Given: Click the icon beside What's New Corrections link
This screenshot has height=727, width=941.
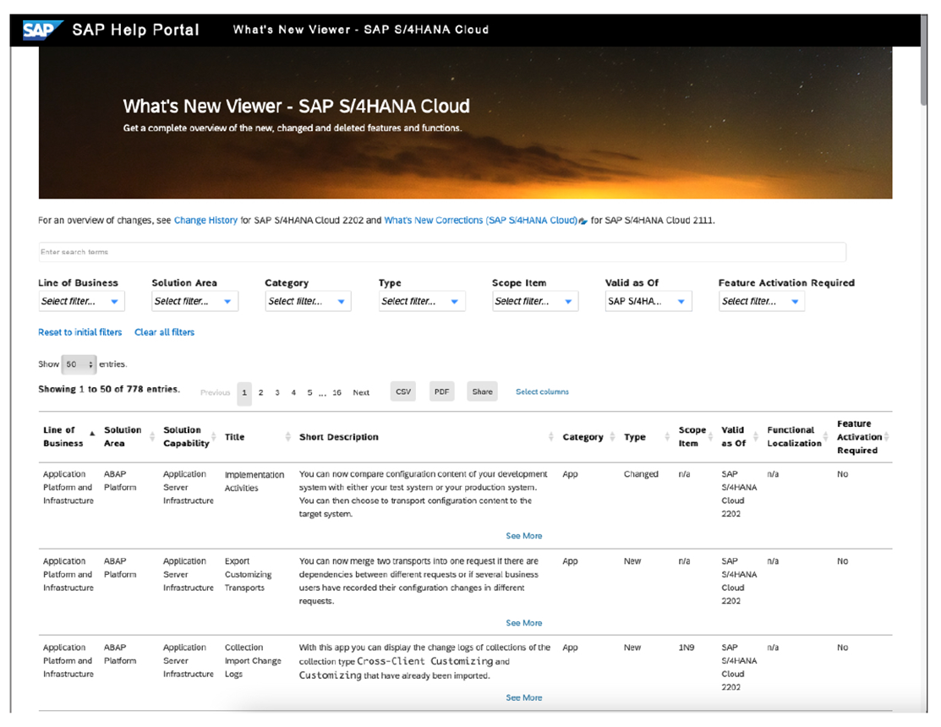Looking at the screenshot, I should coord(582,220).
